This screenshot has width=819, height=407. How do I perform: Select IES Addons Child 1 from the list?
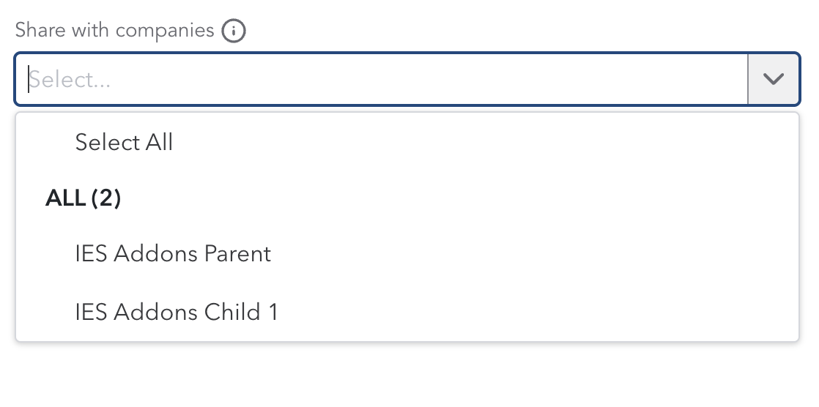point(177,313)
